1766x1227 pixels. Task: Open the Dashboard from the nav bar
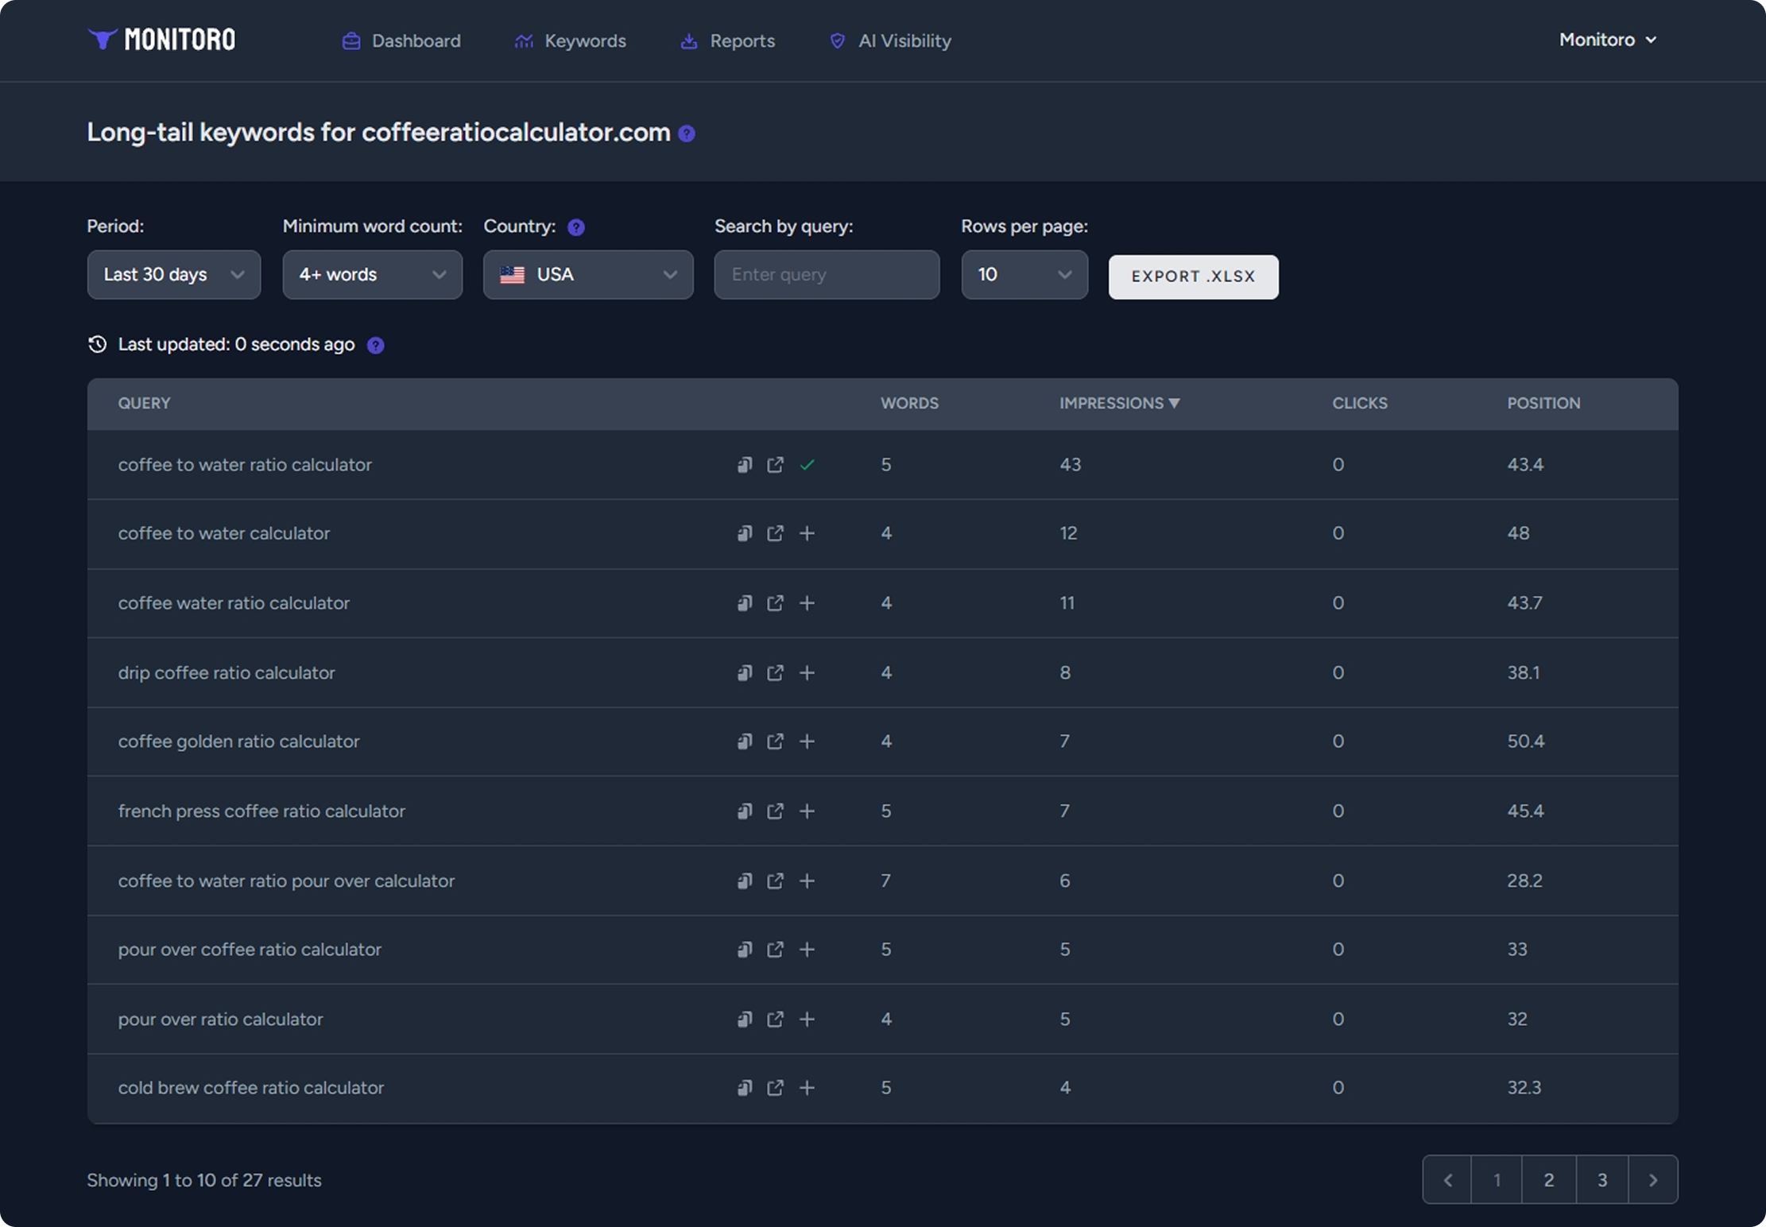click(401, 41)
